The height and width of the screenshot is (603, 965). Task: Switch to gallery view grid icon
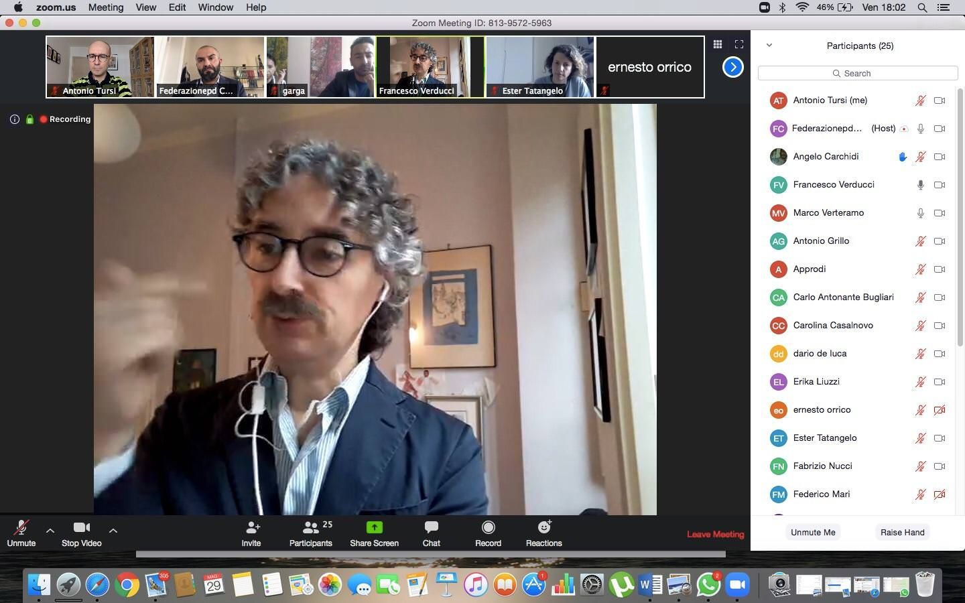[x=718, y=44]
